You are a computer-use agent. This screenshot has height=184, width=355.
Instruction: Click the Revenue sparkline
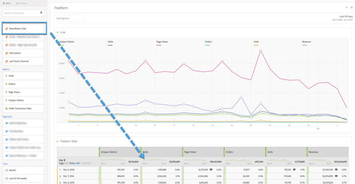pos(321,160)
